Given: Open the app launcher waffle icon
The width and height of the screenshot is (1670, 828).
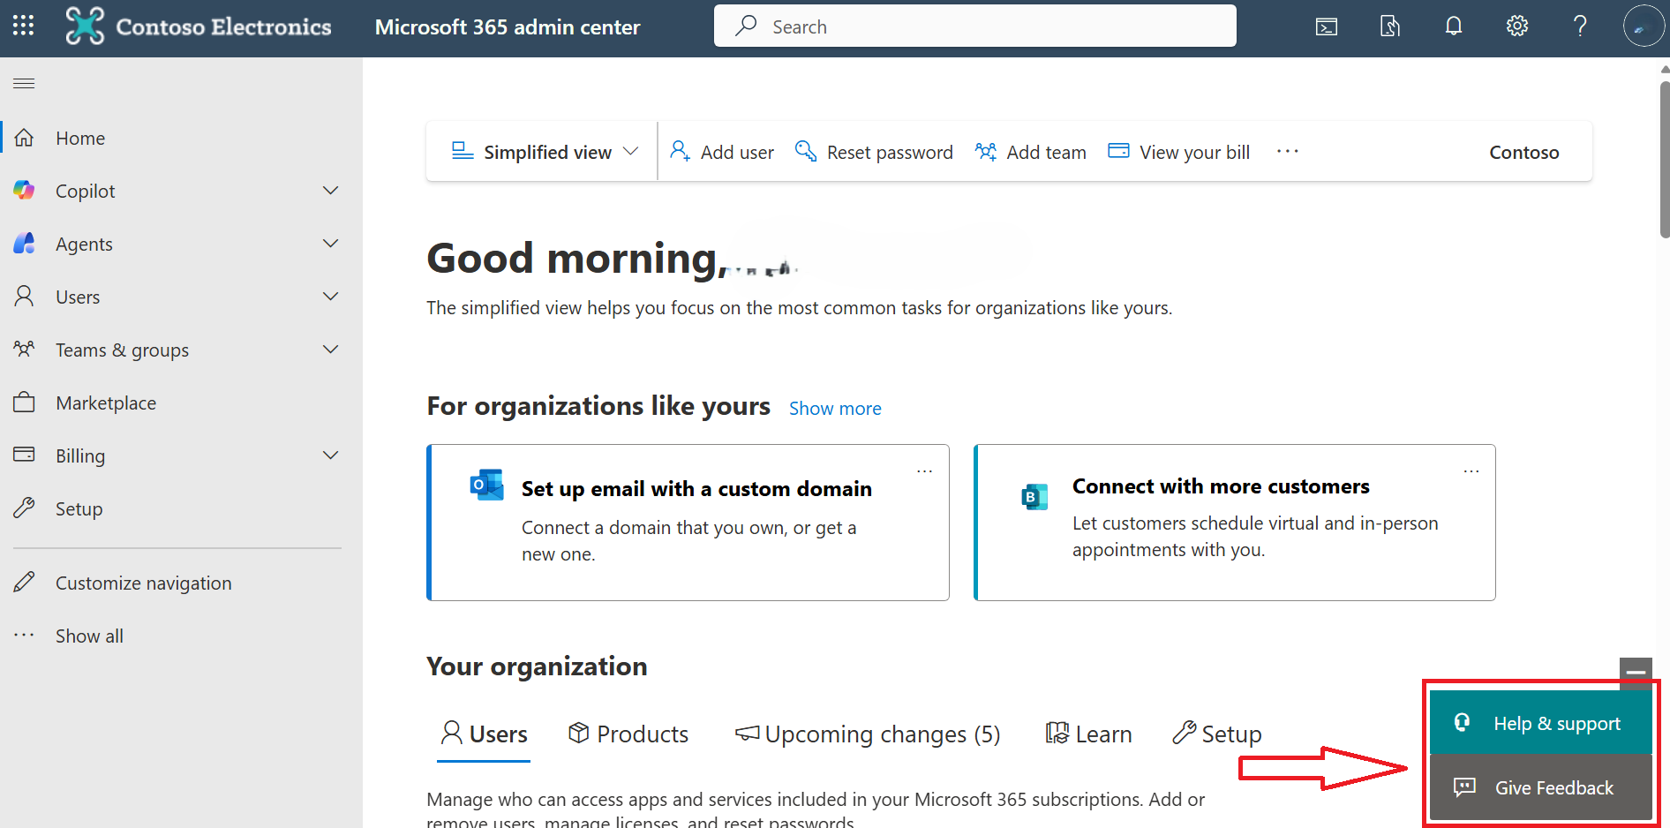Looking at the screenshot, I should pyautogui.click(x=24, y=26).
